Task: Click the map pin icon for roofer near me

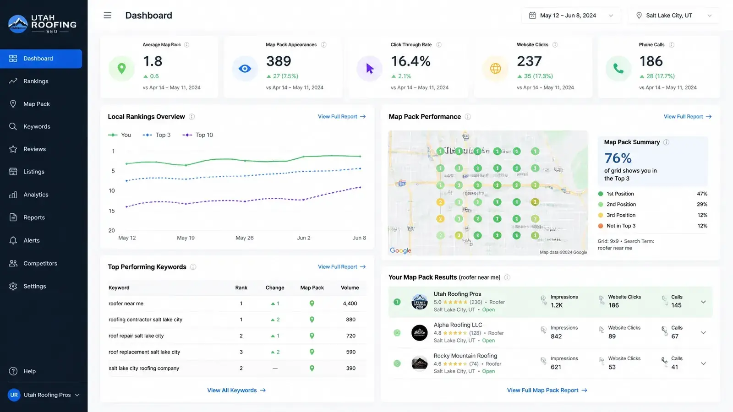Action: (312, 304)
